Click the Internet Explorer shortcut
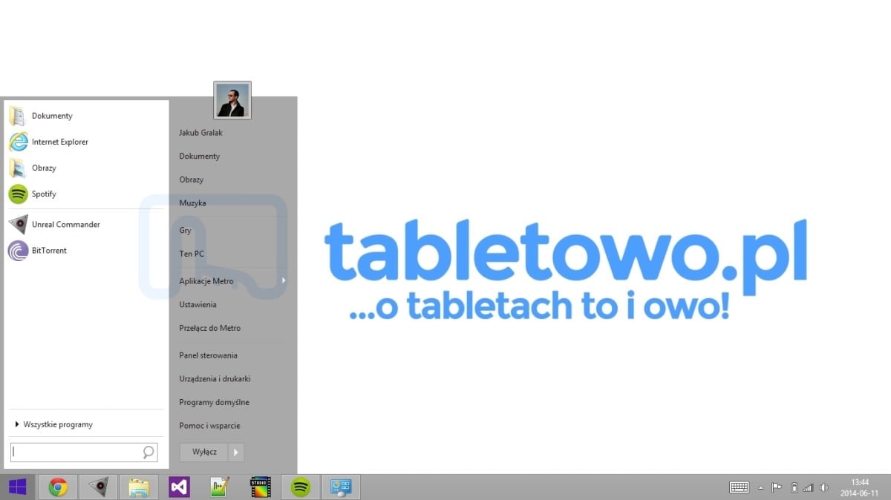 pos(59,142)
